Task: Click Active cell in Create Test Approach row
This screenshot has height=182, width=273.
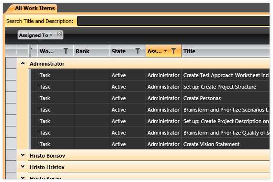Action: (128, 75)
